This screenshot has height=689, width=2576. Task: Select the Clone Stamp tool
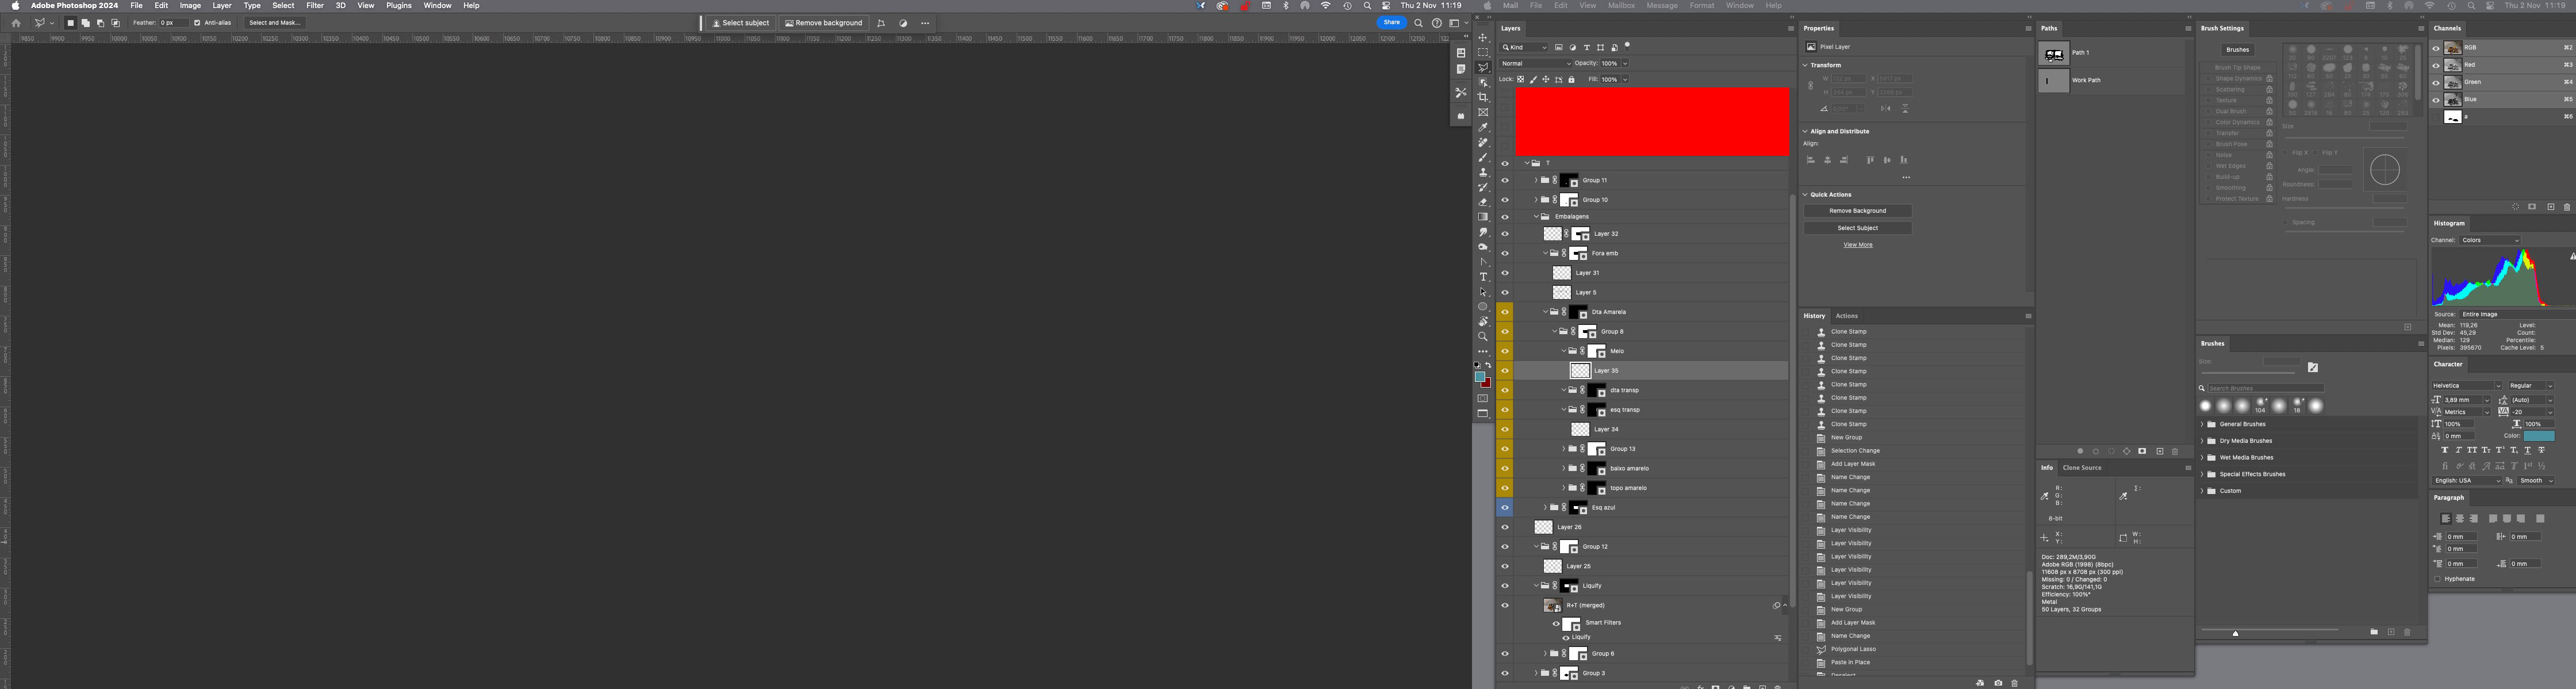1484,171
